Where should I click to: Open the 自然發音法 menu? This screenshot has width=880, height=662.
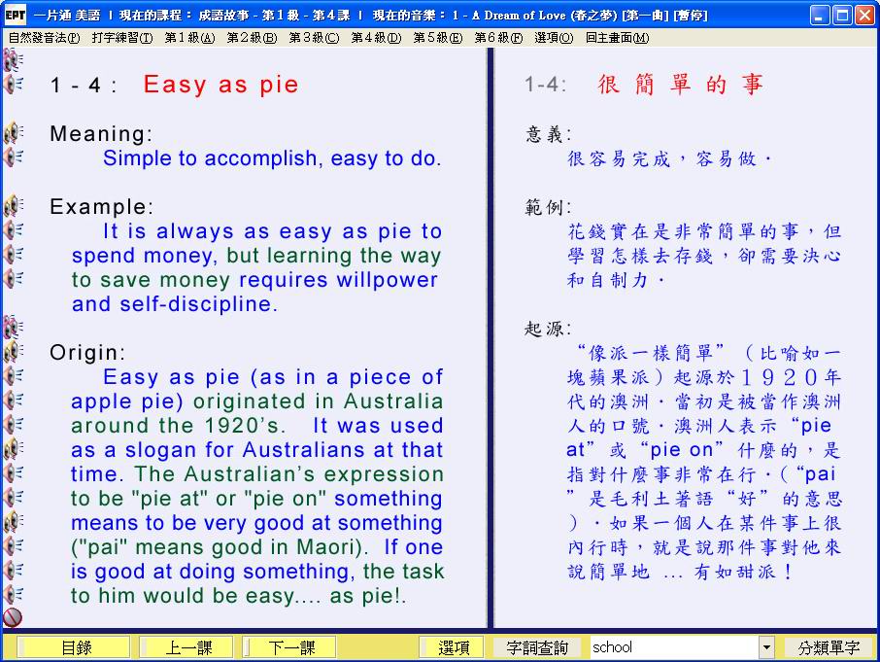tap(44, 38)
